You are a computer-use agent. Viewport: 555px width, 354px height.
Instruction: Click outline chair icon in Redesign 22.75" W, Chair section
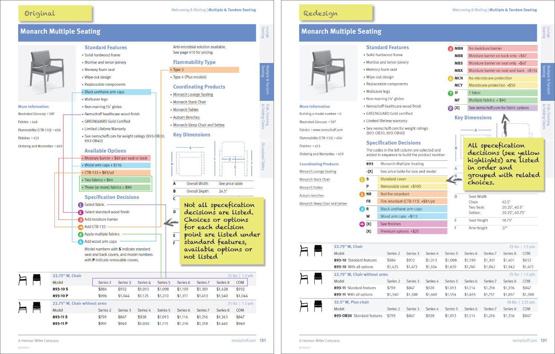coord(304,251)
